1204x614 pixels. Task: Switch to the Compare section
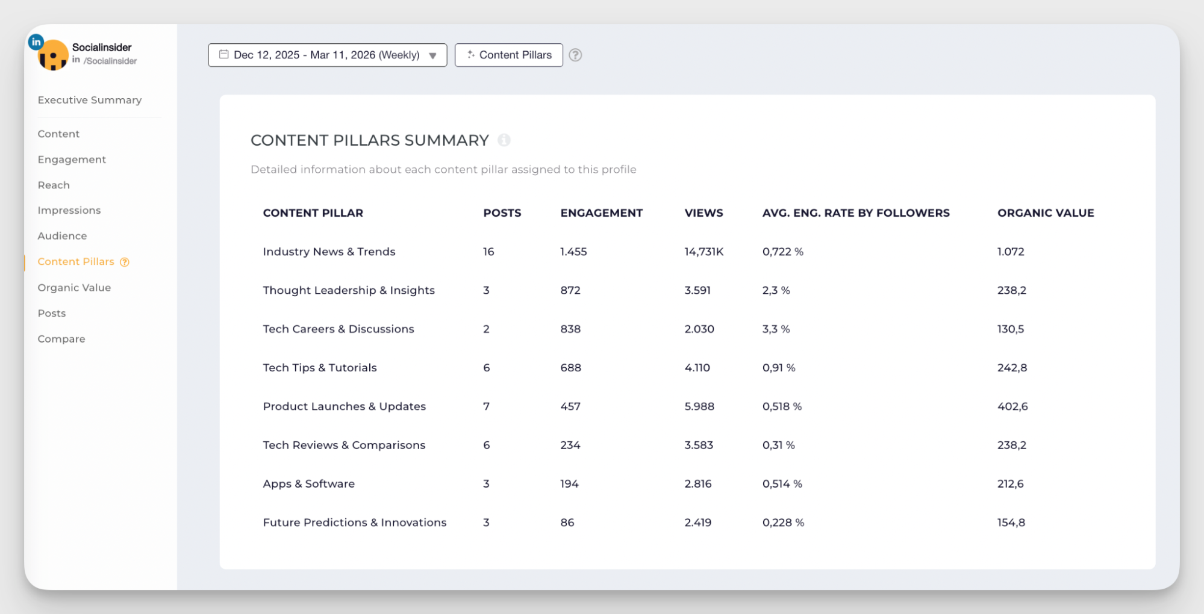(x=61, y=338)
